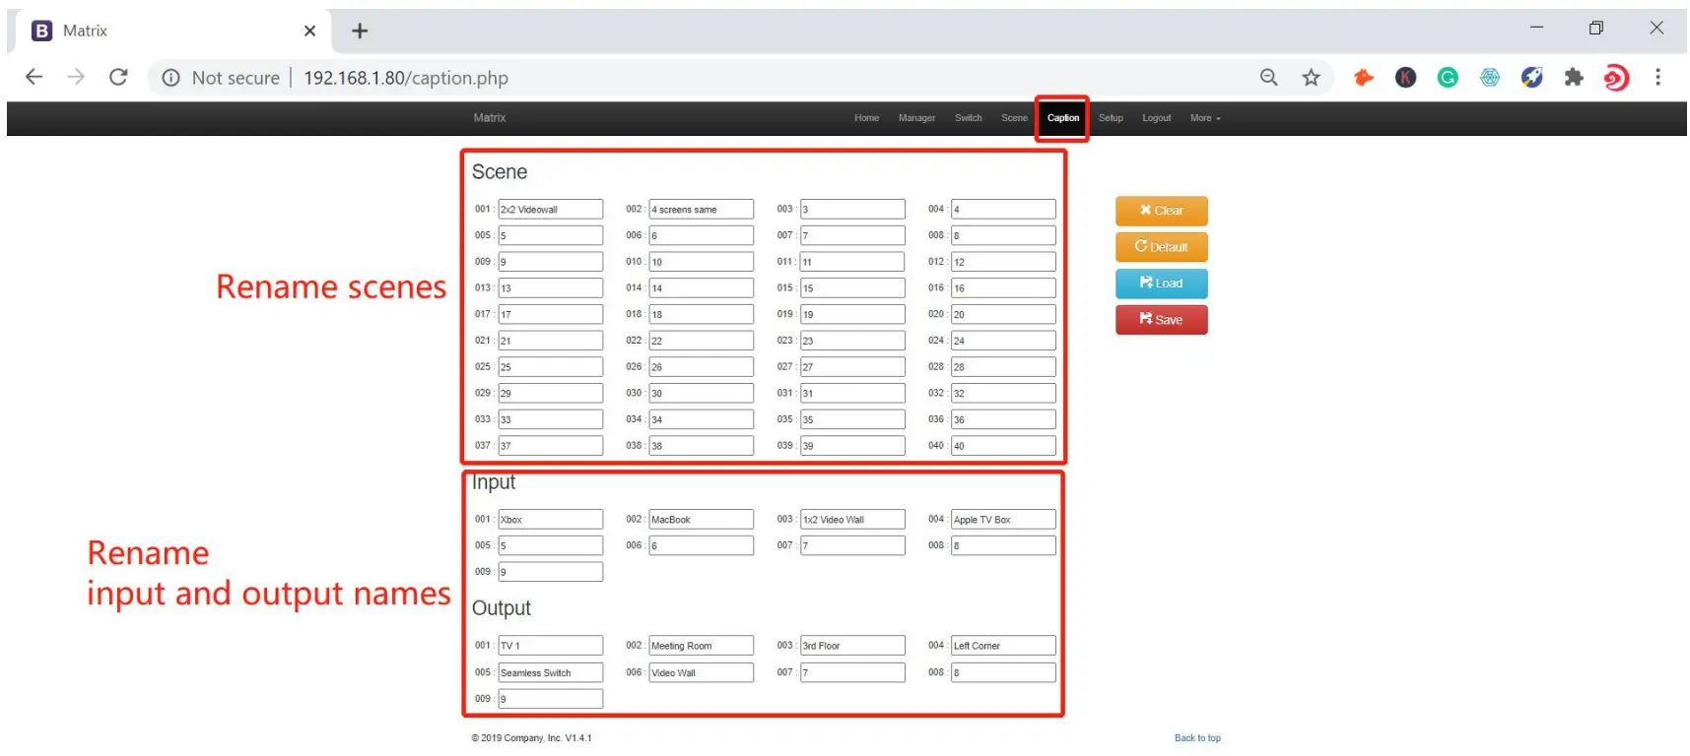The height and width of the screenshot is (756, 1690).
Task: Open the Home page in navbar
Action: [x=866, y=118]
